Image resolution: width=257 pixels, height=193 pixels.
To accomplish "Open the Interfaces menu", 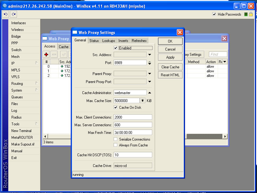I will 18,23.
